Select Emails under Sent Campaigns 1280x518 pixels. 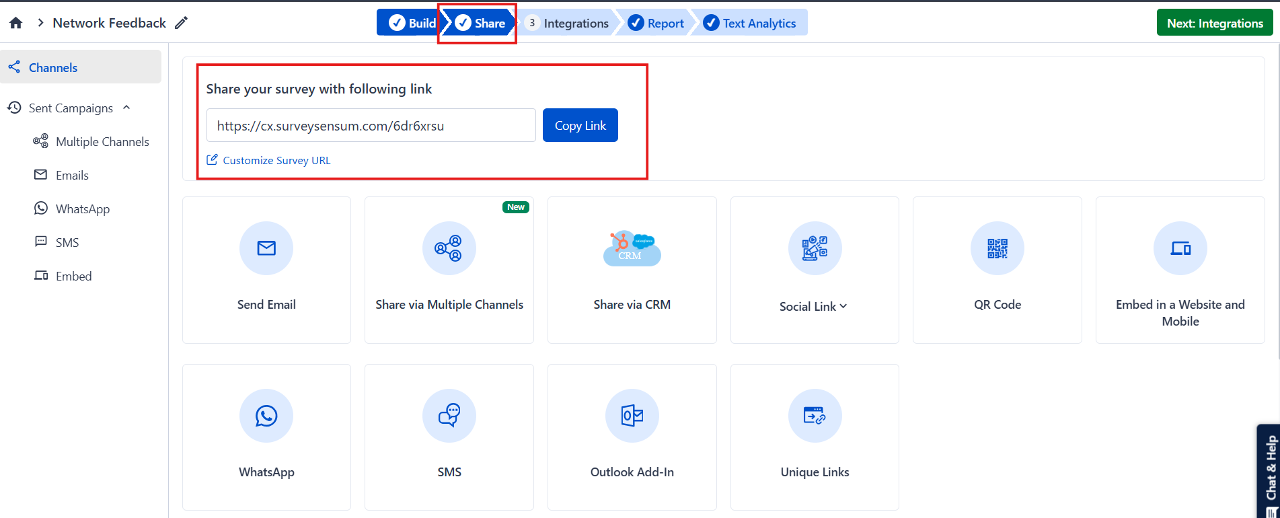coord(72,176)
